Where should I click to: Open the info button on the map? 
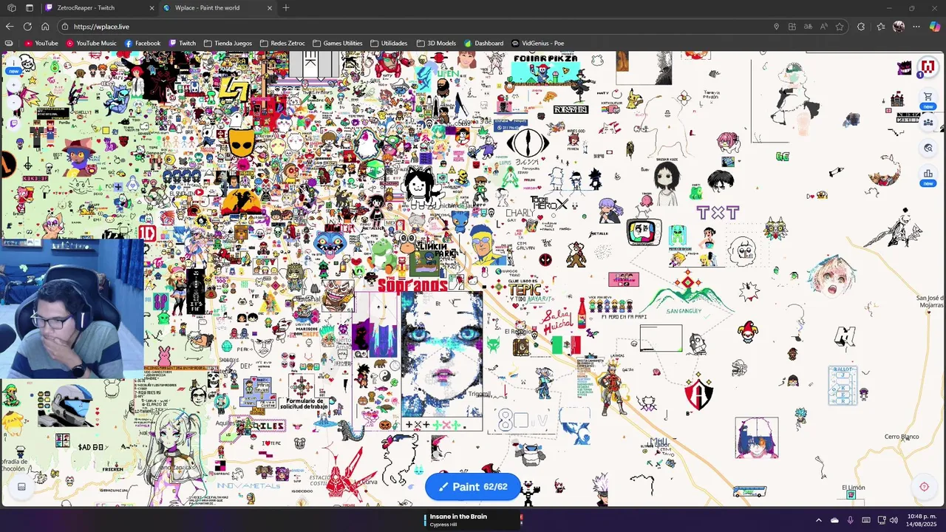pyautogui.click(x=13, y=64)
